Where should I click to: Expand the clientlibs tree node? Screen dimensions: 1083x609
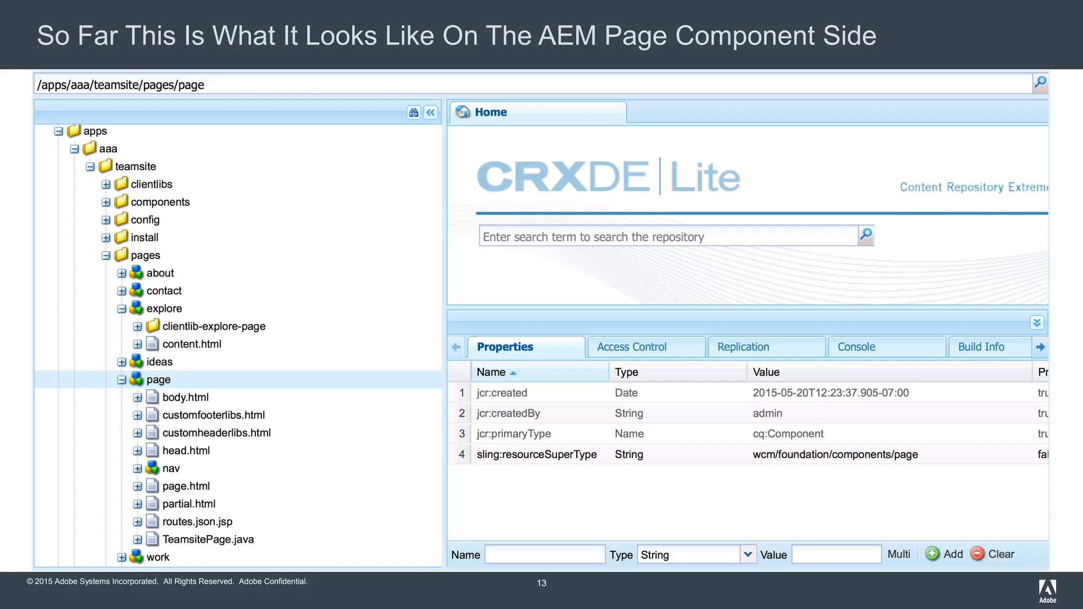tap(106, 184)
